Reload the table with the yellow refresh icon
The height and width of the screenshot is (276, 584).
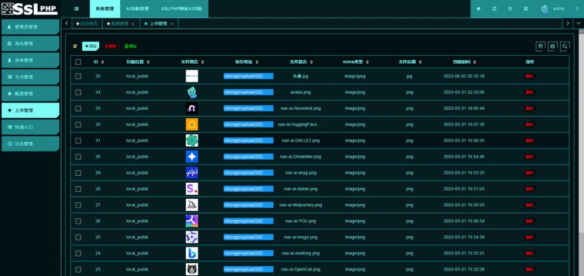pyautogui.click(x=75, y=46)
